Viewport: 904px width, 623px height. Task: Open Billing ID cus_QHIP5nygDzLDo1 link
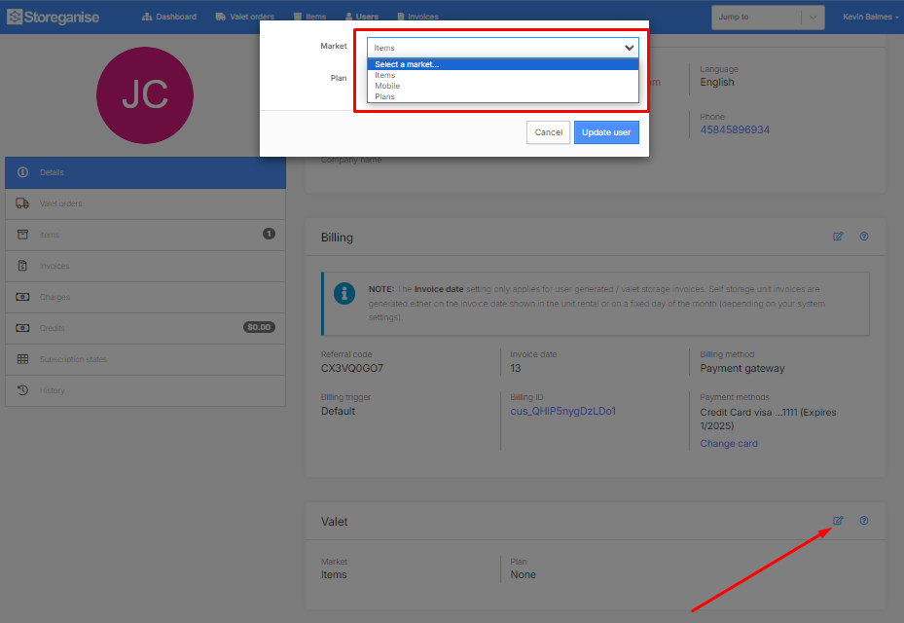pos(562,412)
